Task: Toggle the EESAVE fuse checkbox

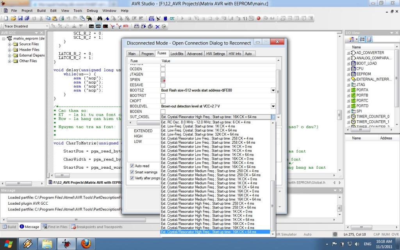Action: [163, 85]
